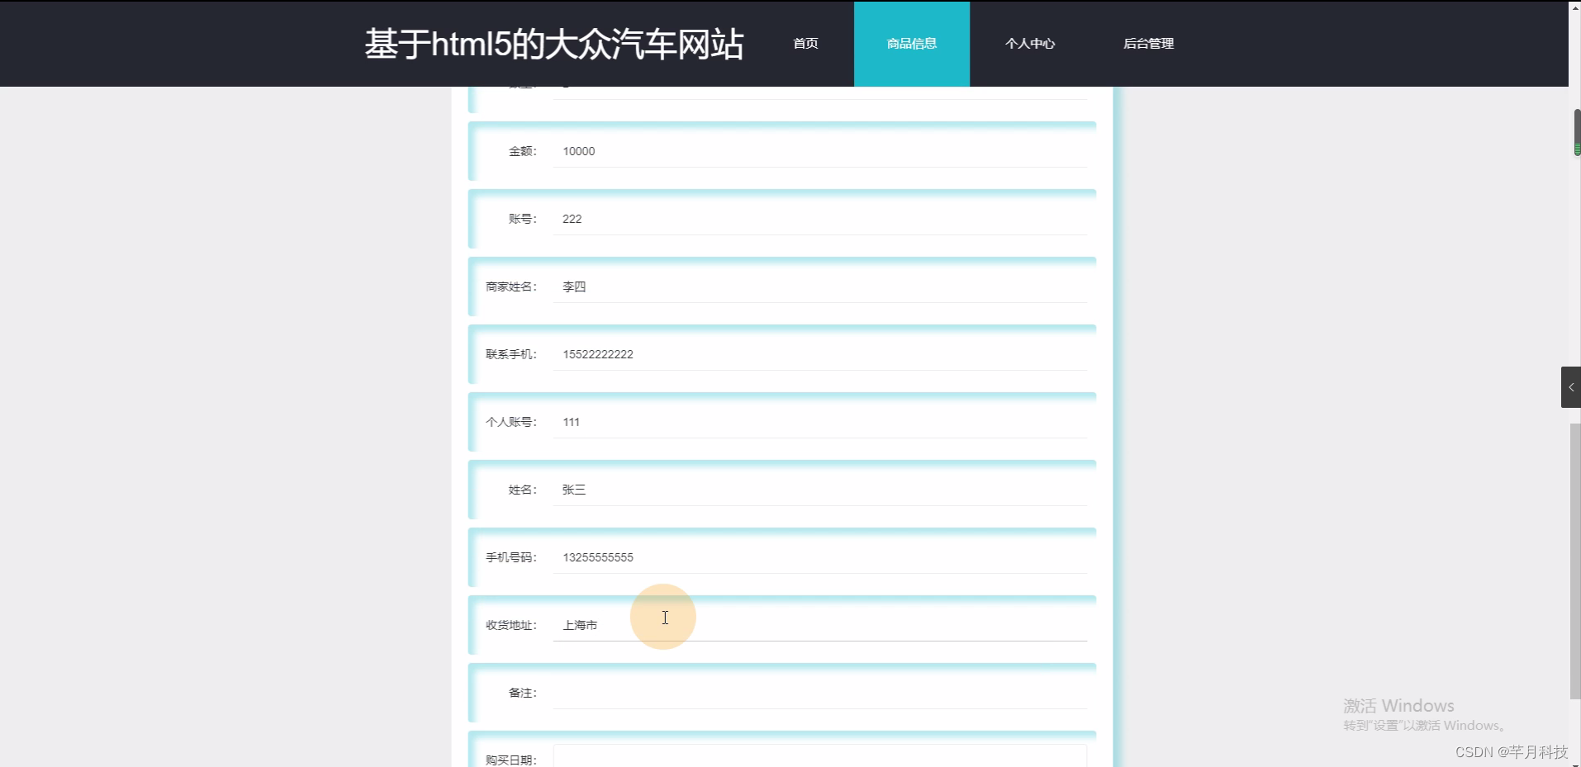The width and height of the screenshot is (1581, 767).
Task: Click the scrollbar up arrow at top right
Action: (1574, 7)
